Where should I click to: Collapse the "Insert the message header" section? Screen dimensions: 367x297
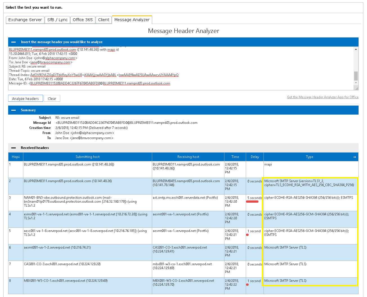pos(13,42)
